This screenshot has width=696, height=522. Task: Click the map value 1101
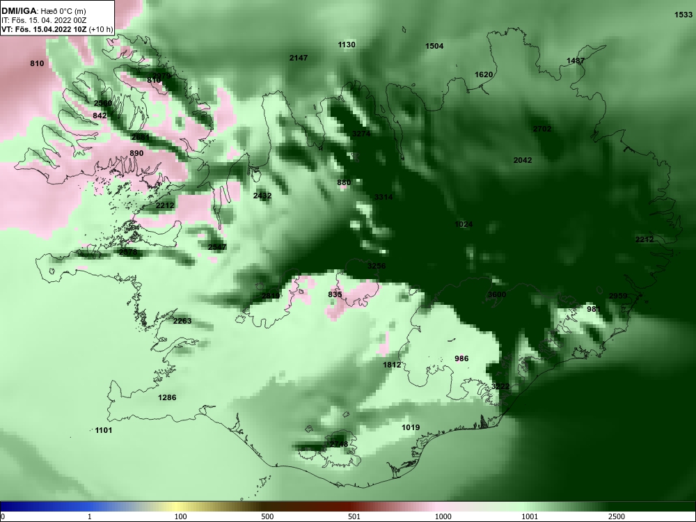click(104, 430)
